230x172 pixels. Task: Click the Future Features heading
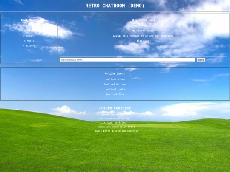115,108
